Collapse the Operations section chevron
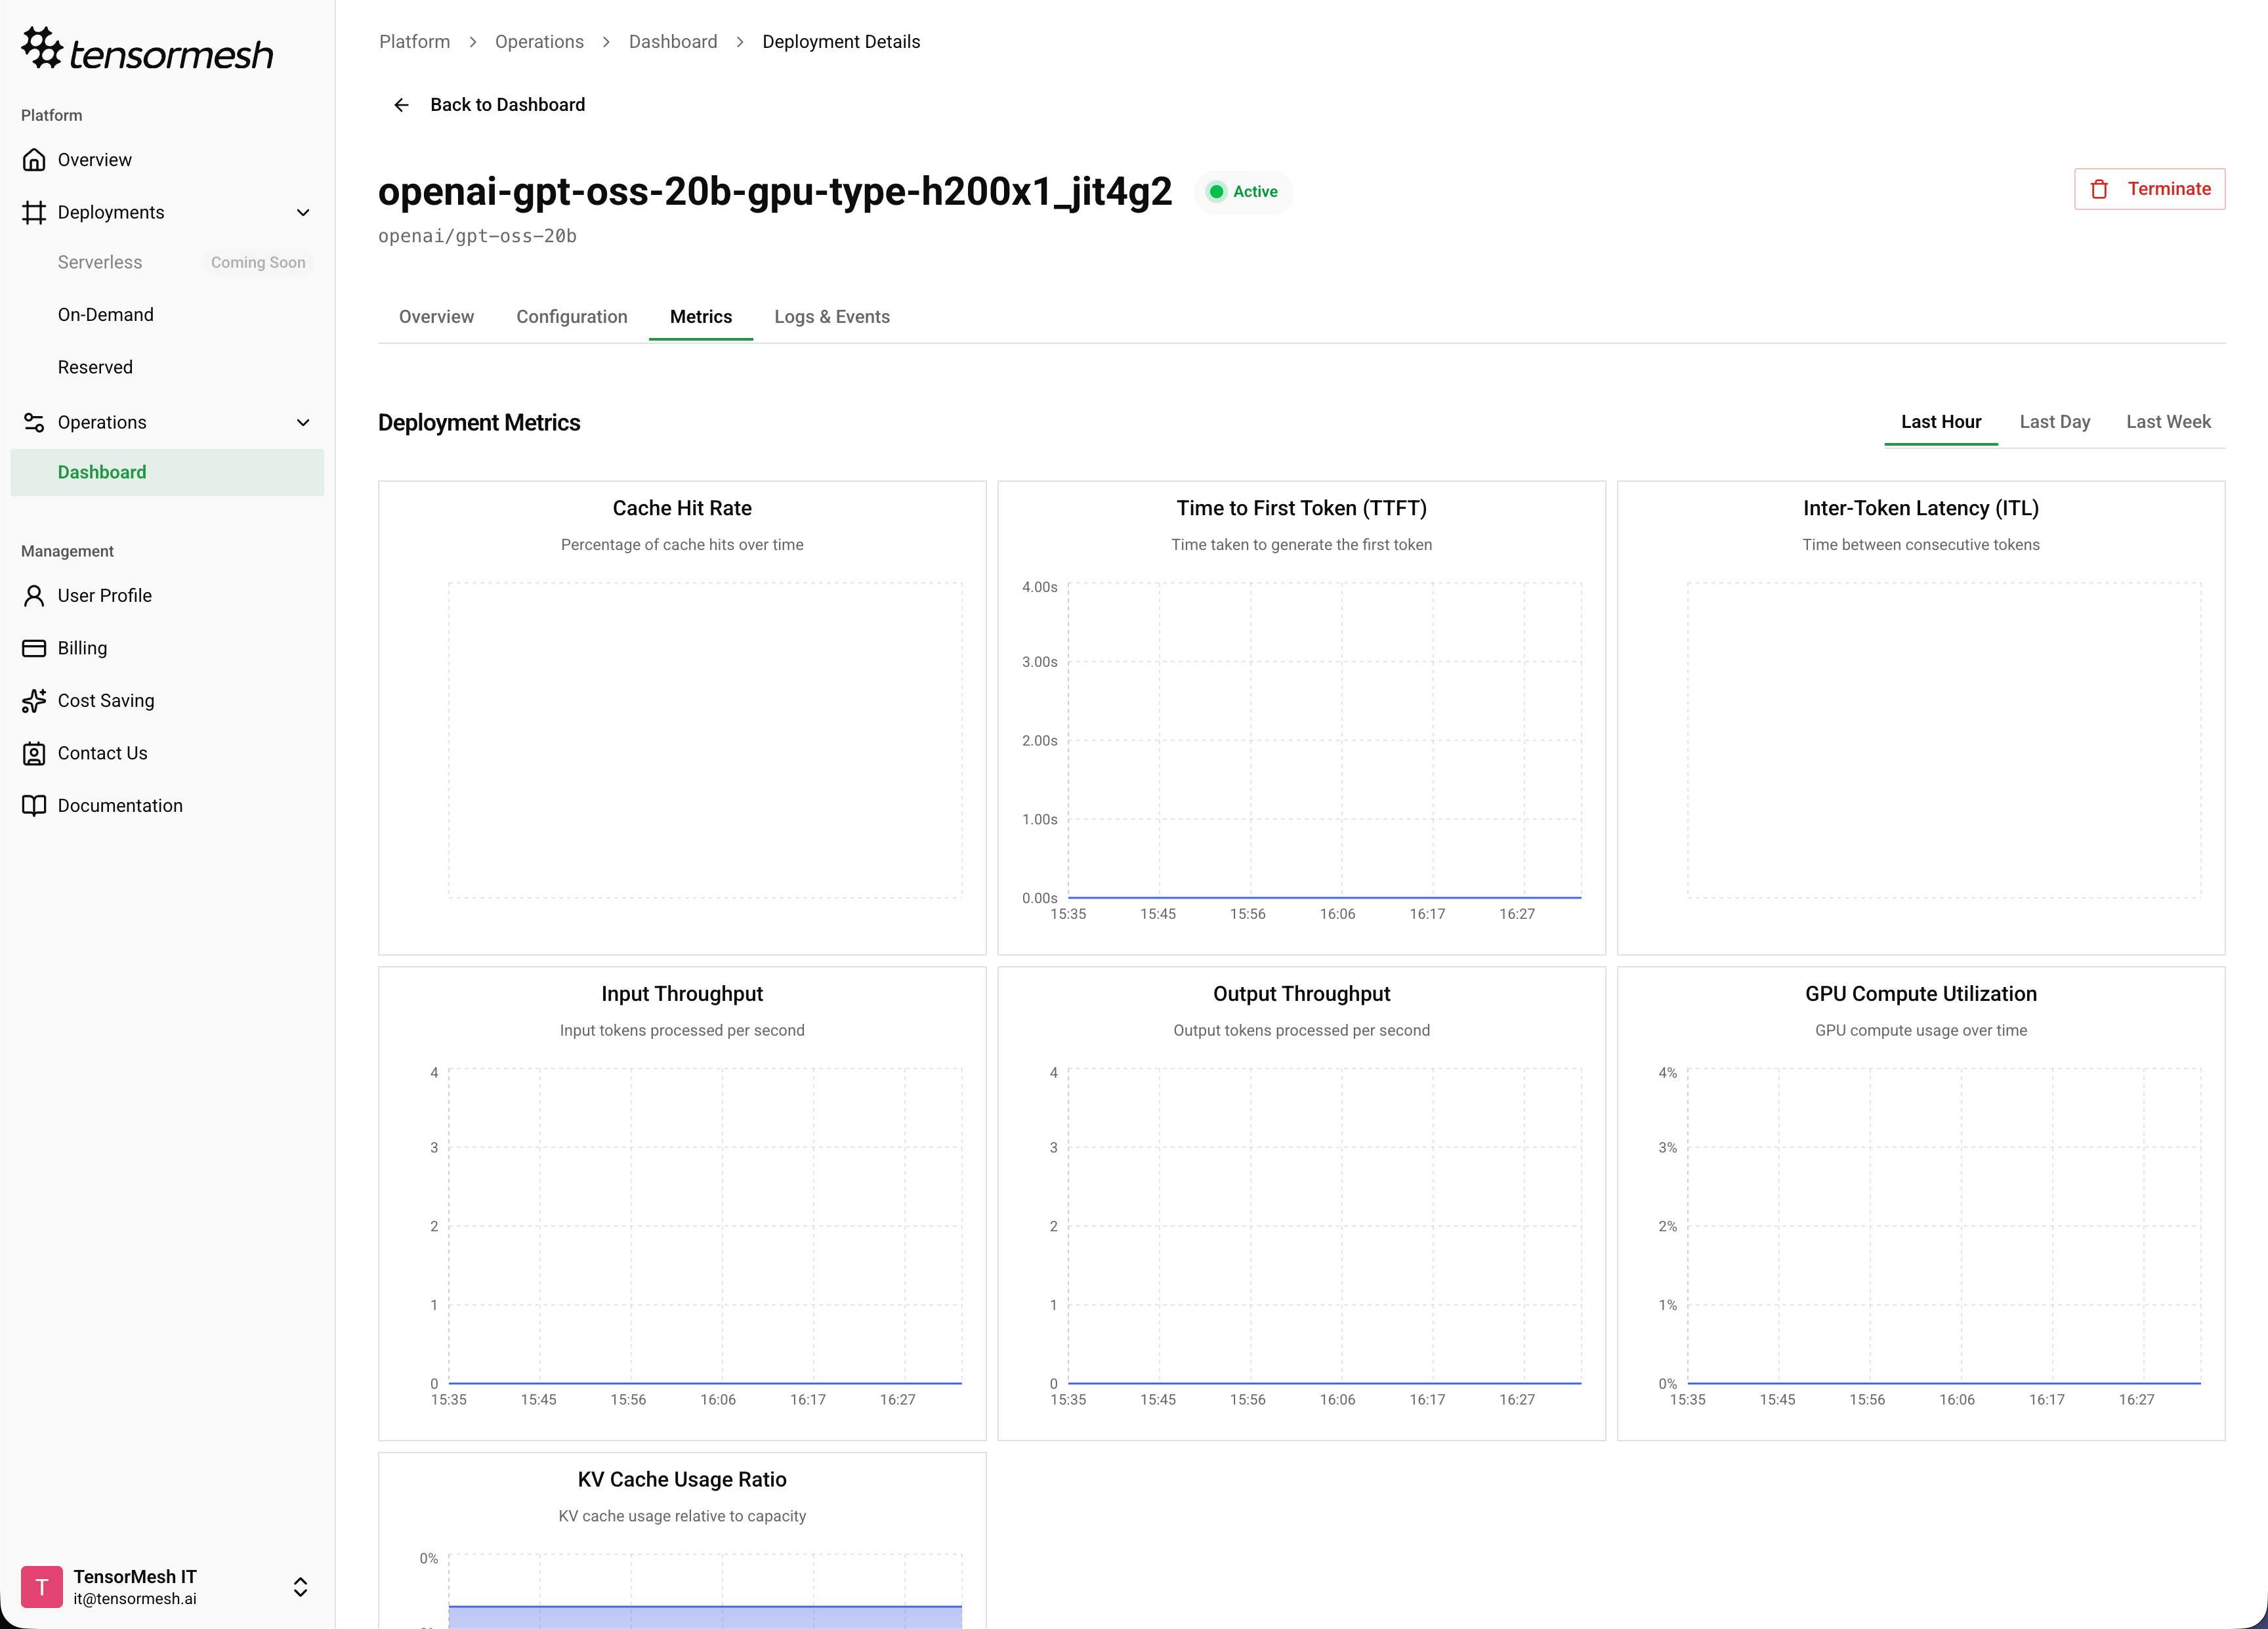 pyautogui.click(x=303, y=422)
